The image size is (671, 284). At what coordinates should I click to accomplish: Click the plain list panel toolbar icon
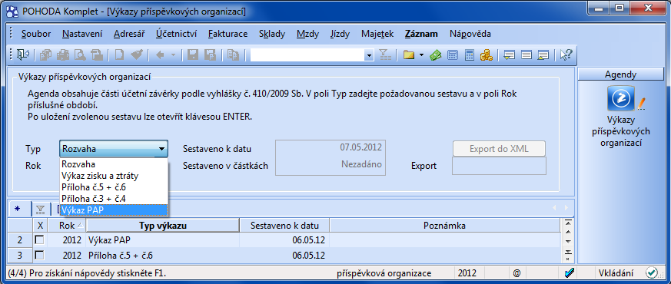pos(527,55)
